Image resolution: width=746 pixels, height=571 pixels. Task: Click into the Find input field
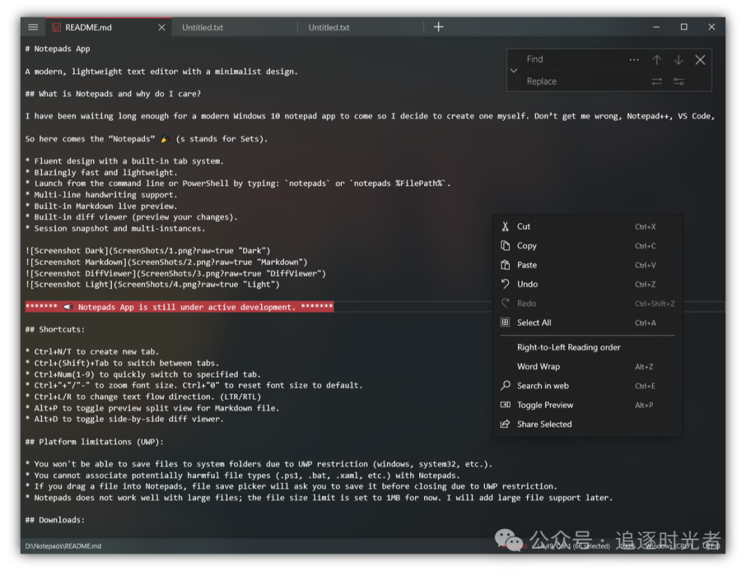[574, 59]
